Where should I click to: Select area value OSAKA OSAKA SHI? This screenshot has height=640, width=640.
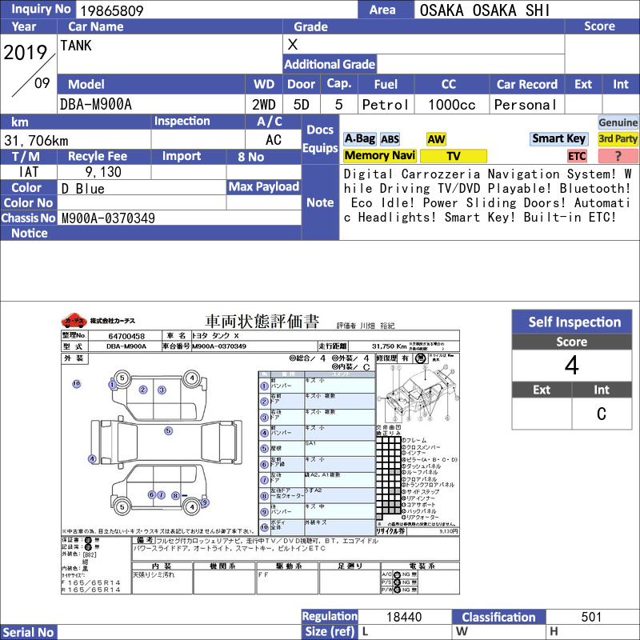485,10
